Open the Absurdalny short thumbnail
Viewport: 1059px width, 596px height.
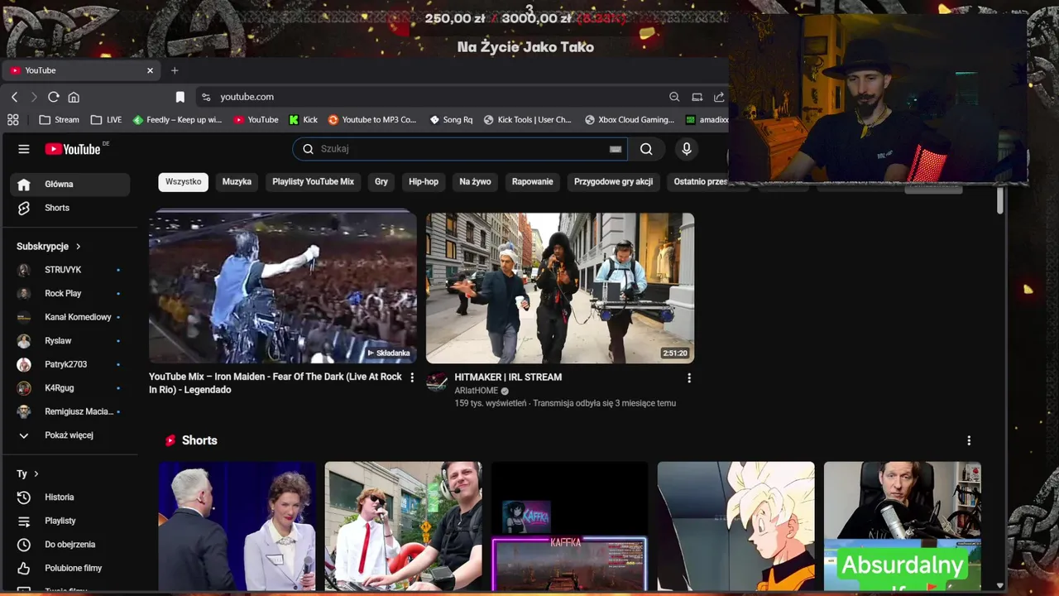pos(903,526)
